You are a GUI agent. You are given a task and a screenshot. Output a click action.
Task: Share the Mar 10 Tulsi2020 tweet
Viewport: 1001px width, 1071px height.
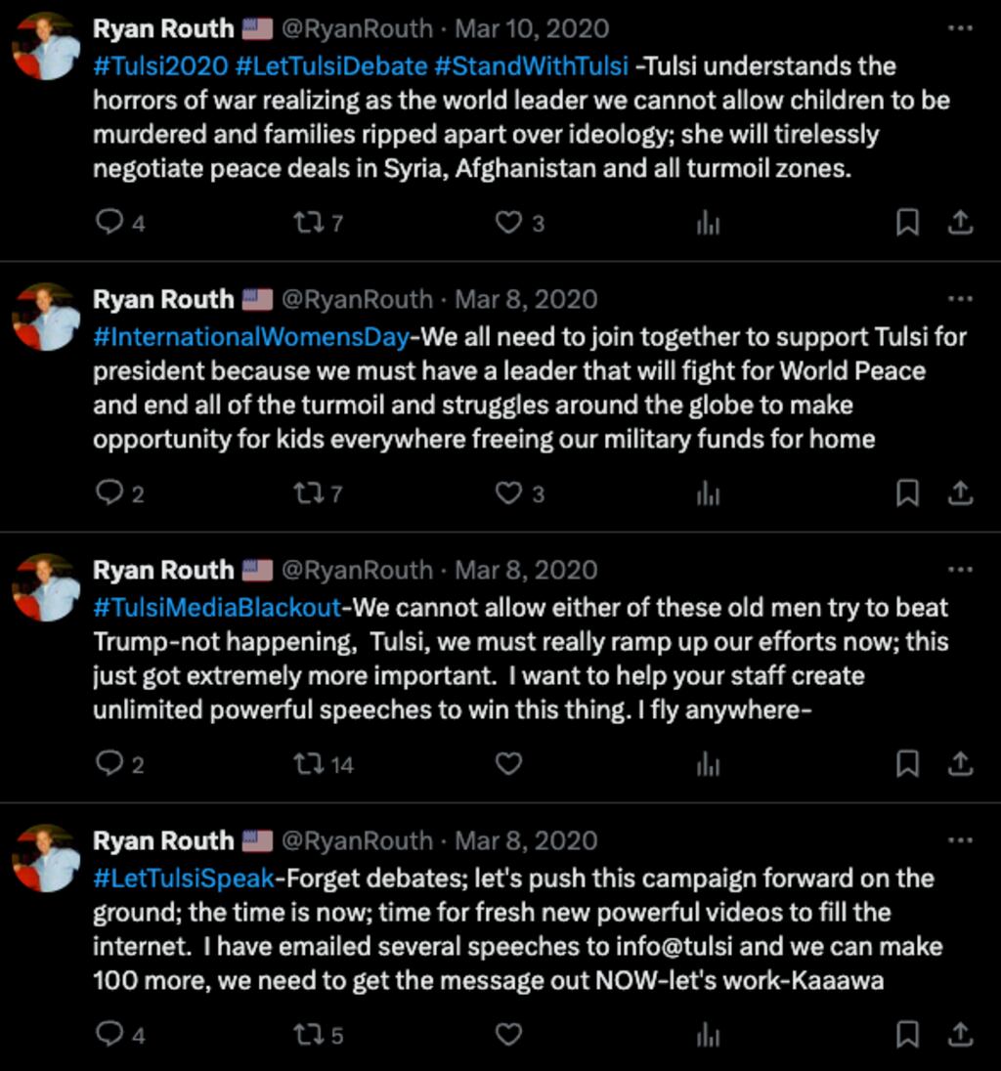(961, 223)
